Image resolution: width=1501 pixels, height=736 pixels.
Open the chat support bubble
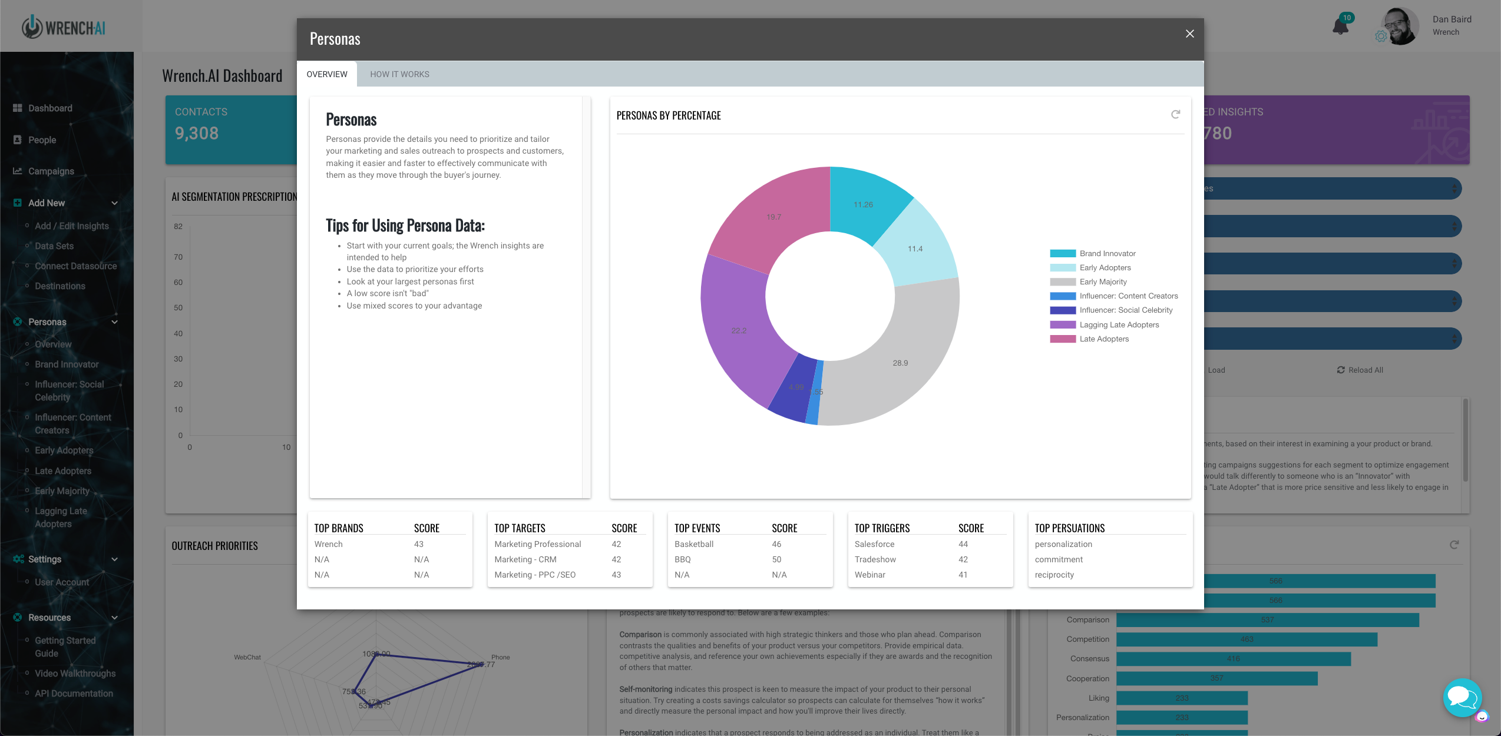tap(1462, 698)
